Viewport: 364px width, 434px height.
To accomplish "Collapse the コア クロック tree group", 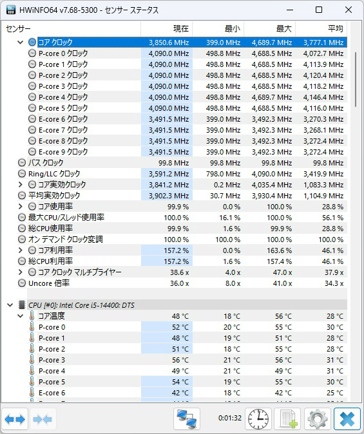I will click(20, 42).
